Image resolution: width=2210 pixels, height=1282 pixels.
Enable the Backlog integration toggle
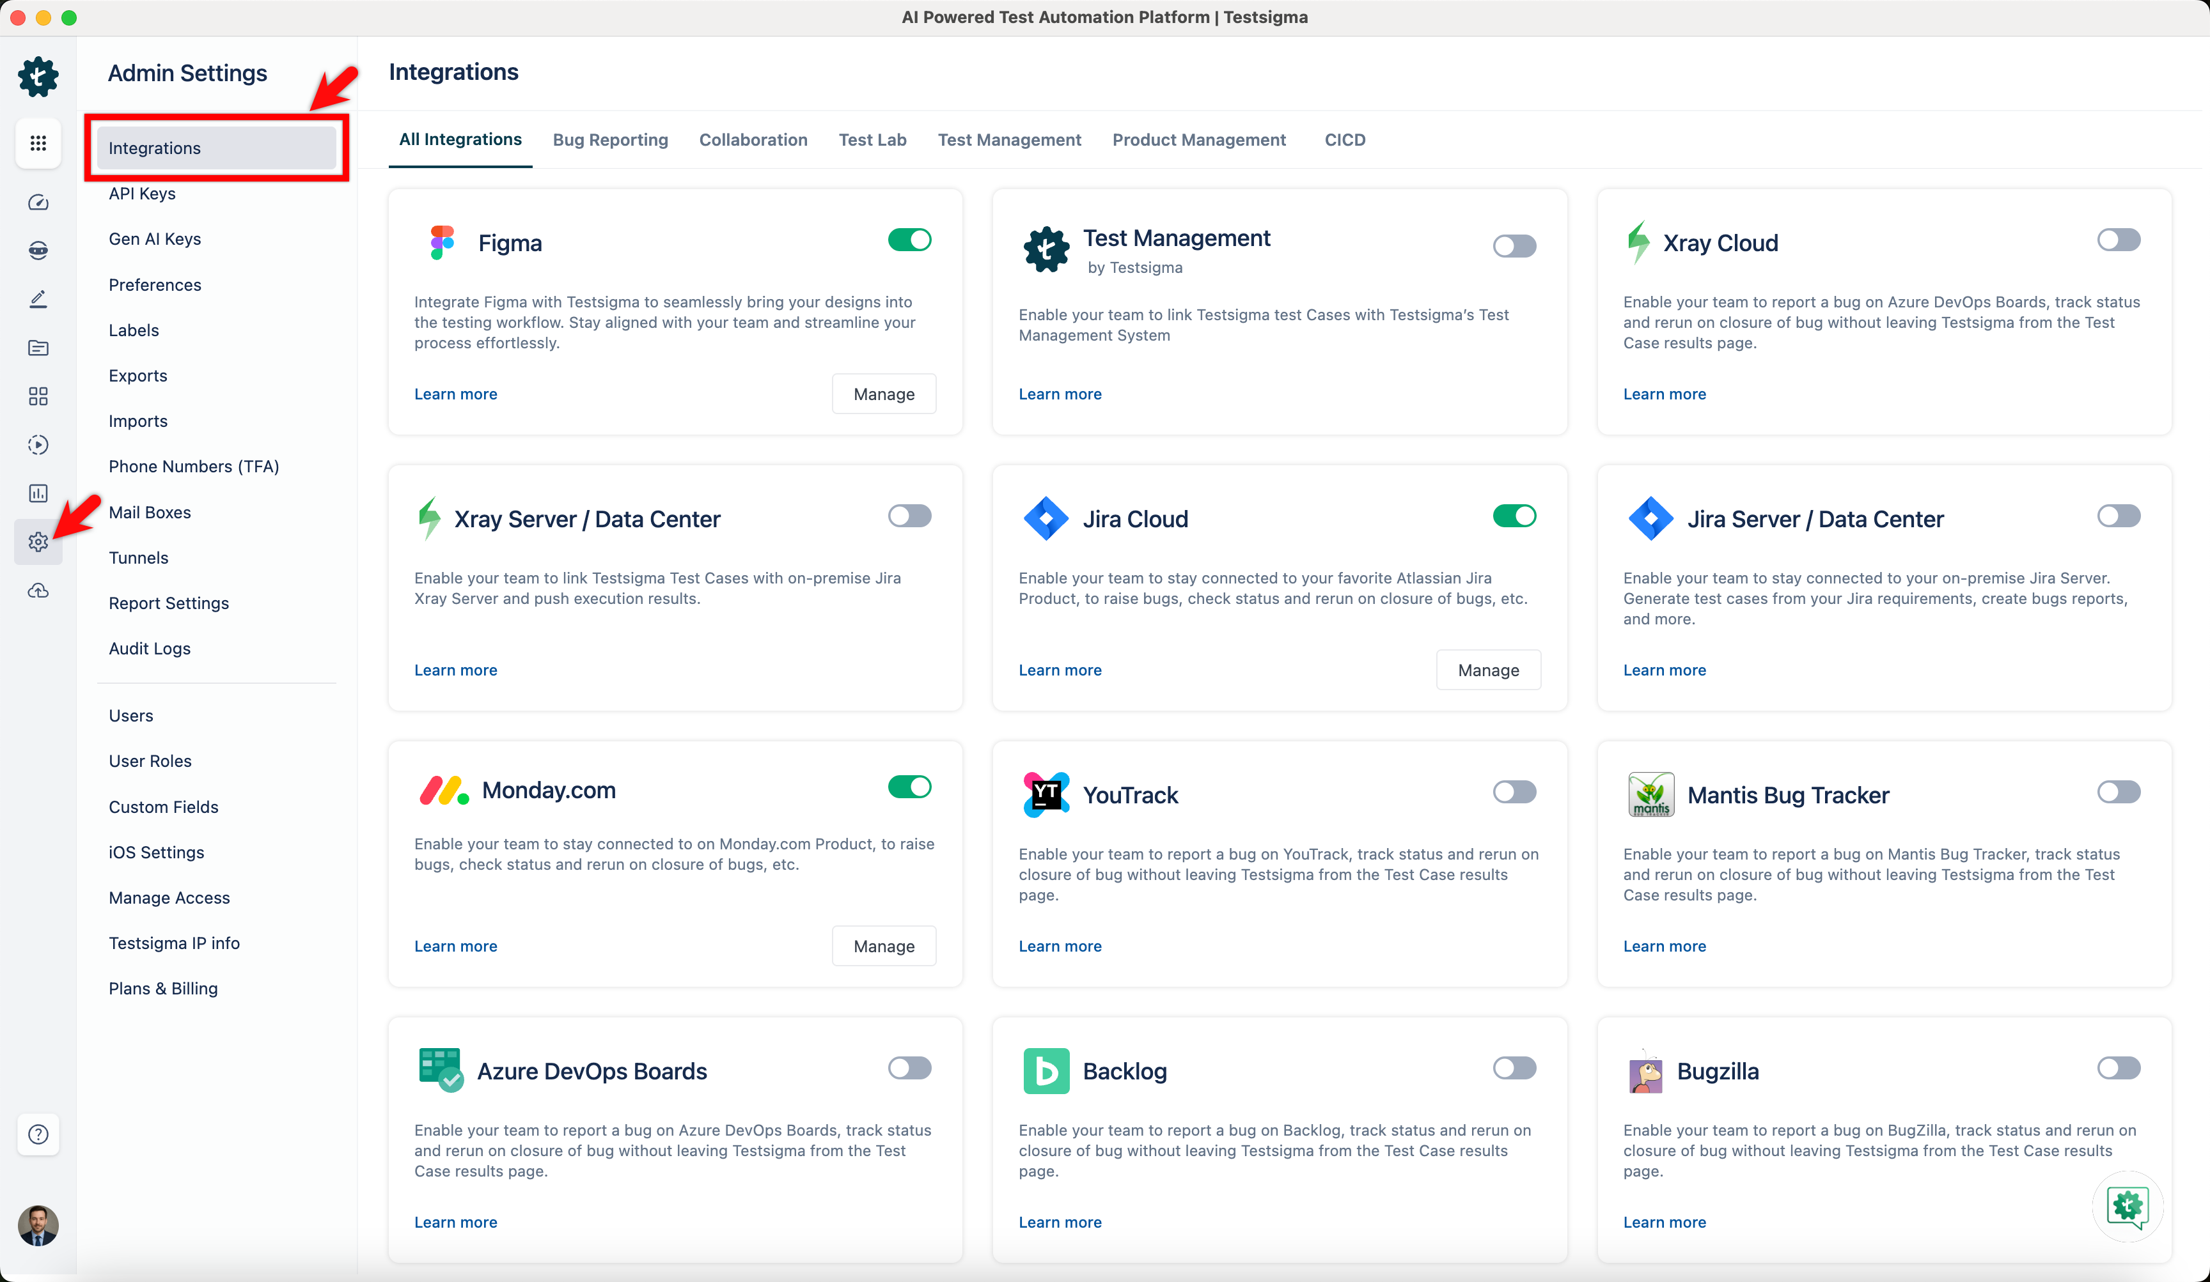click(1514, 1067)
